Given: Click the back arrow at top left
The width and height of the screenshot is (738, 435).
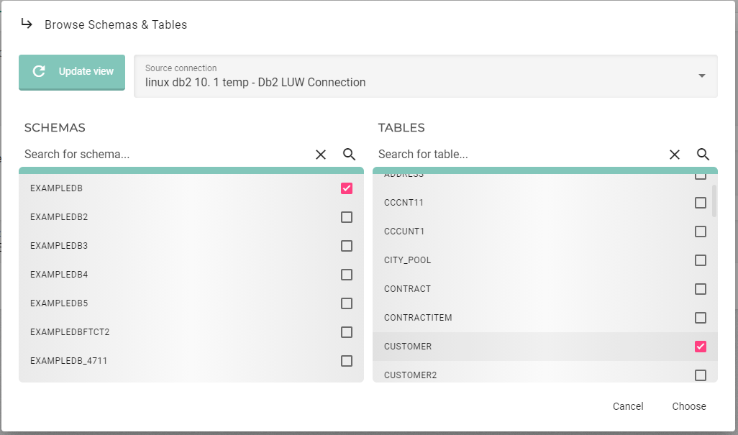Looking at the screenshot, I should [26, 23].
